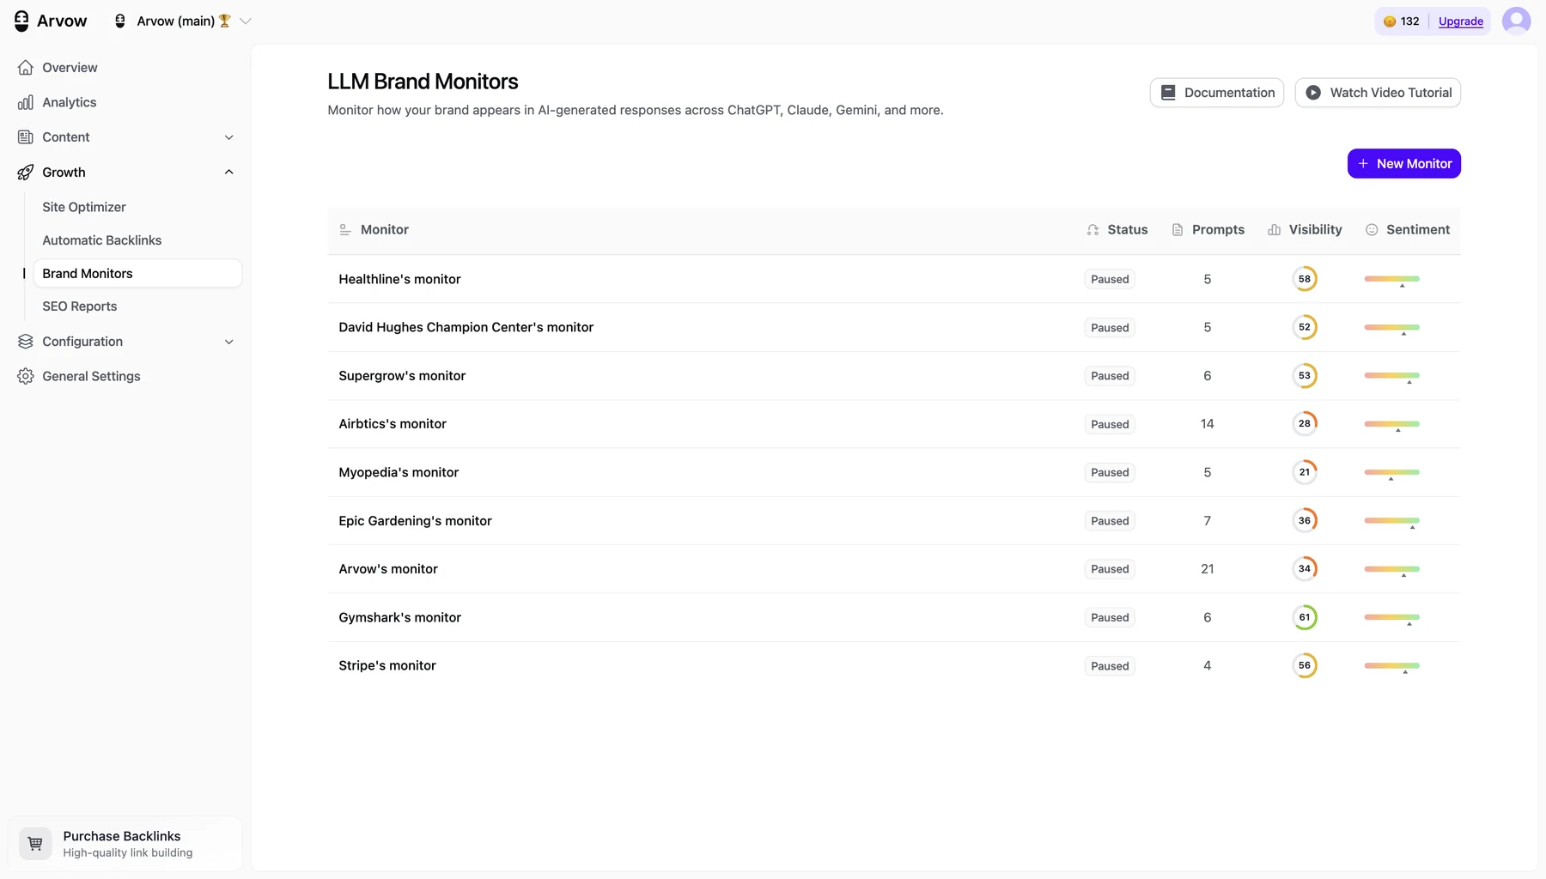Click the Content newspaper icon
The image size is (1546, 879).
point(26,137)
